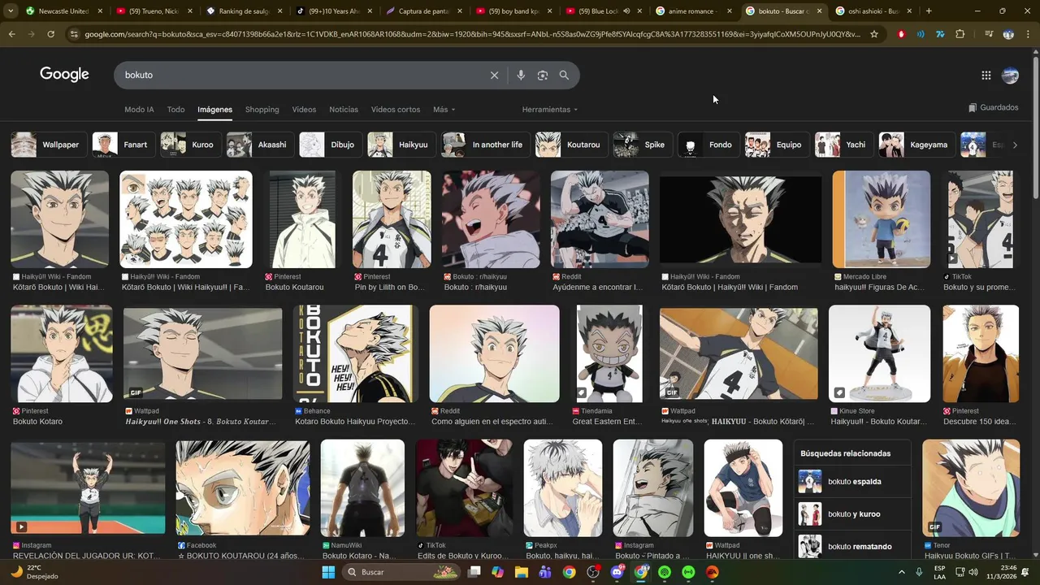Go to the Google logo homepage
This screenshot has height=585, width=1040.
pos(64,74)
